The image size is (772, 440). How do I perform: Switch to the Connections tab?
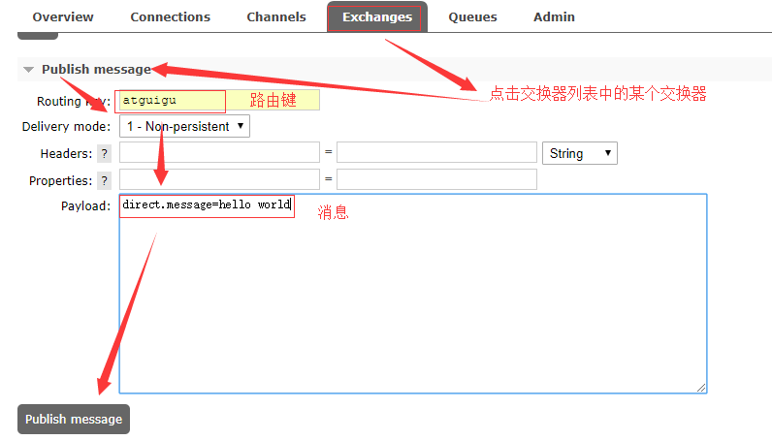tap(171, 16)
